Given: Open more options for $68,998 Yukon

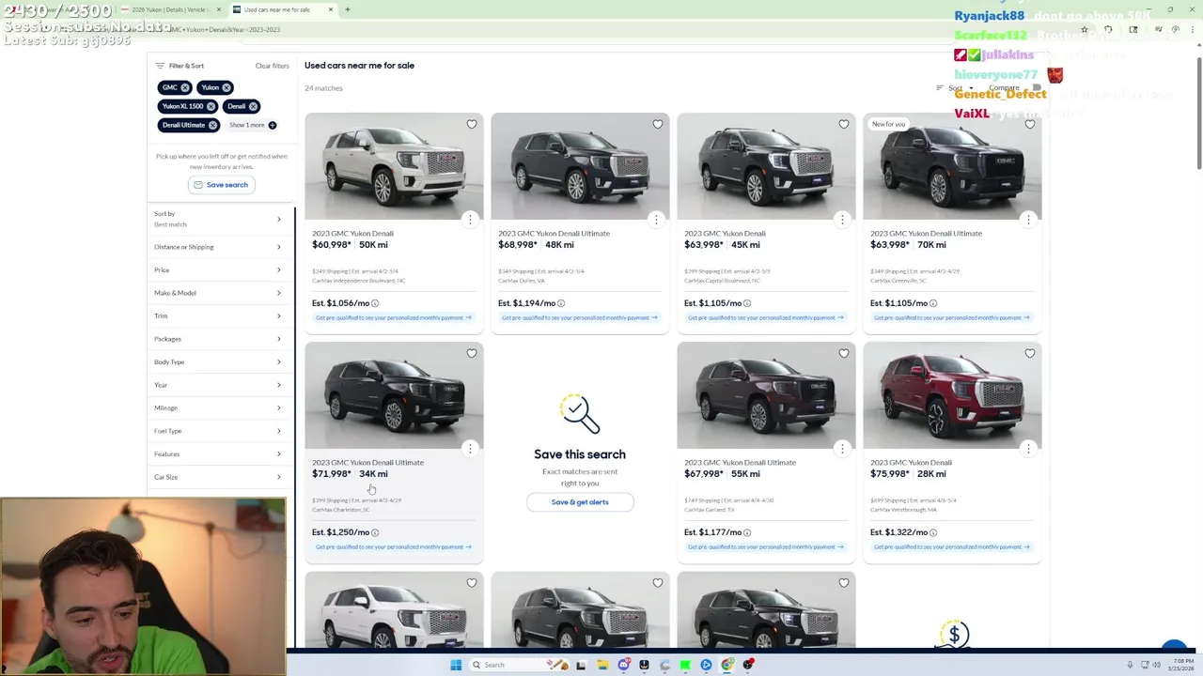Looking at the screenshot, I should (656, 219).
